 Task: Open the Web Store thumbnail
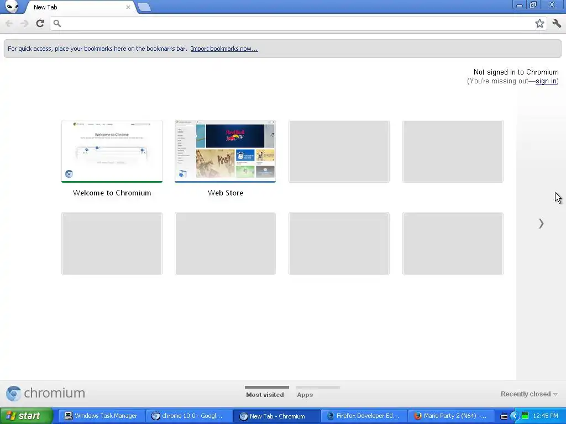(x=226, y=151)
